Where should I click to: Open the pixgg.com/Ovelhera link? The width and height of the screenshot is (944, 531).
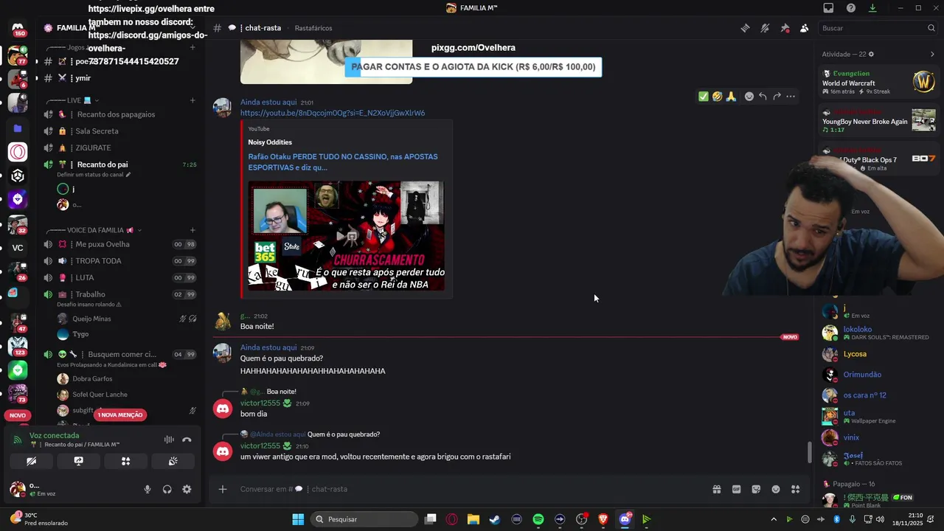click(473, 48)
